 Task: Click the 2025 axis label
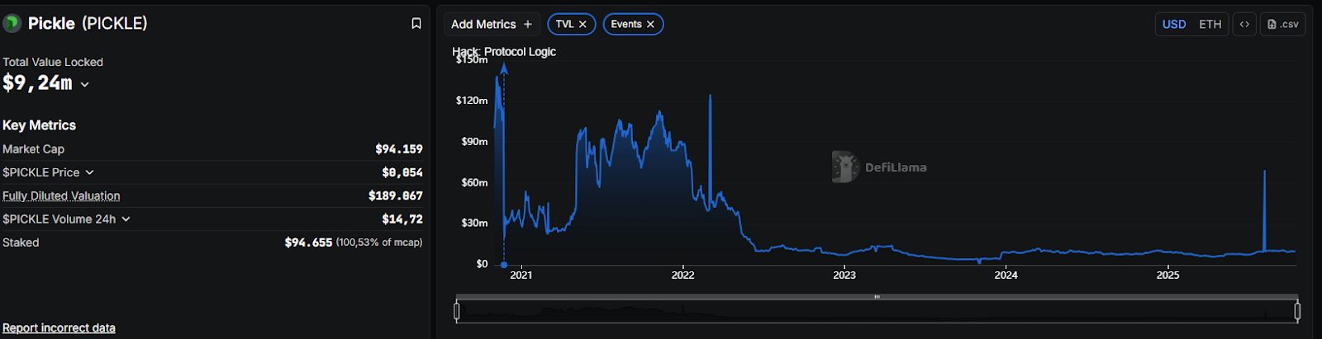pos(1167,275)
